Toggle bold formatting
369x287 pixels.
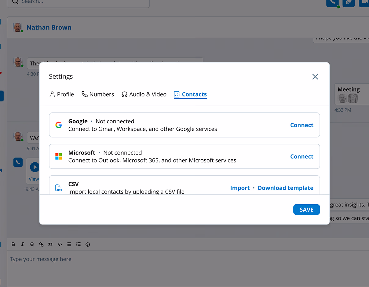[x=13, y=244]
